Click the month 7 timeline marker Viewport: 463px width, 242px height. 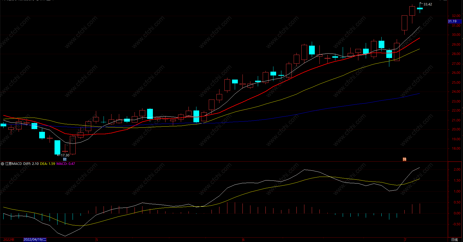click(405, 240)
